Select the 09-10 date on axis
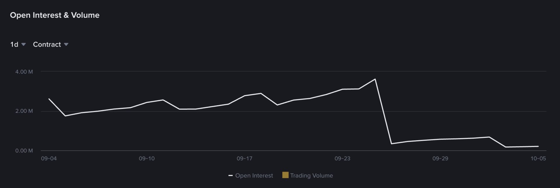Viewport: 560px width, 188px height. 147,159
